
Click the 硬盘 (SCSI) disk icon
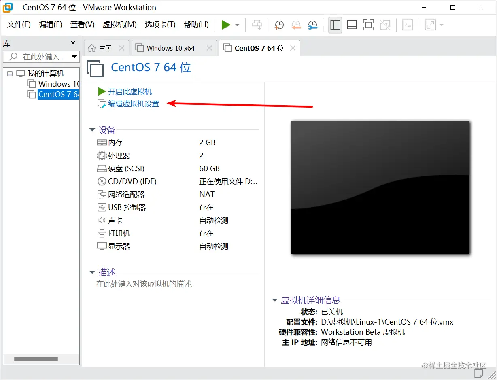(102, 168)
